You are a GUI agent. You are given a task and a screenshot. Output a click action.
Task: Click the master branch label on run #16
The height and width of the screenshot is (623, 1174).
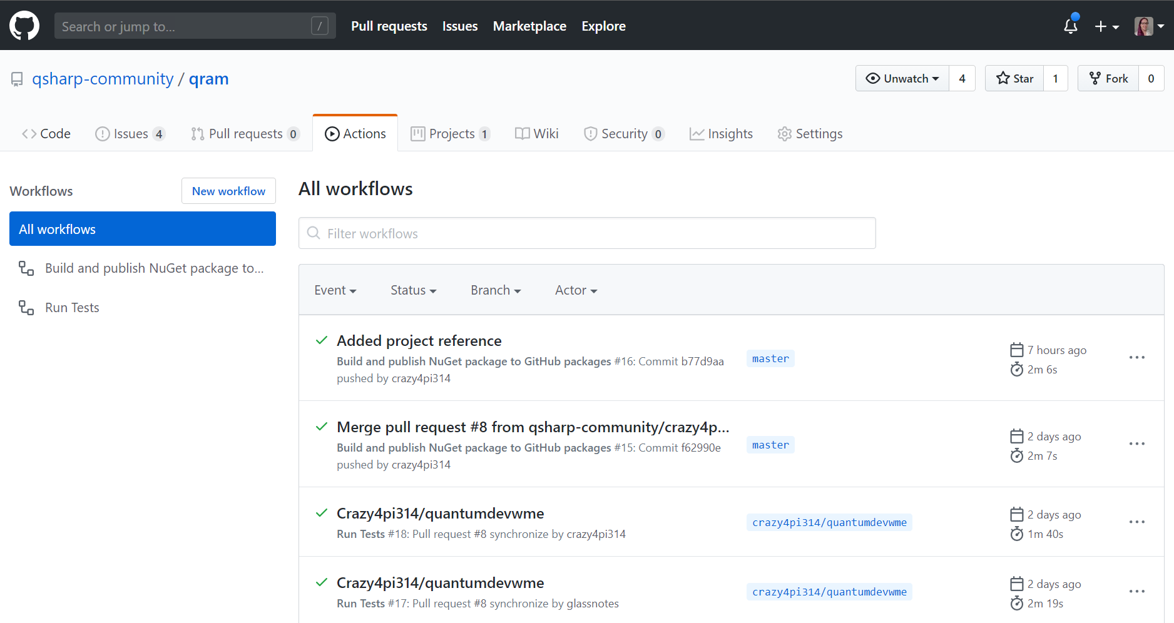(x=770, y=358)
